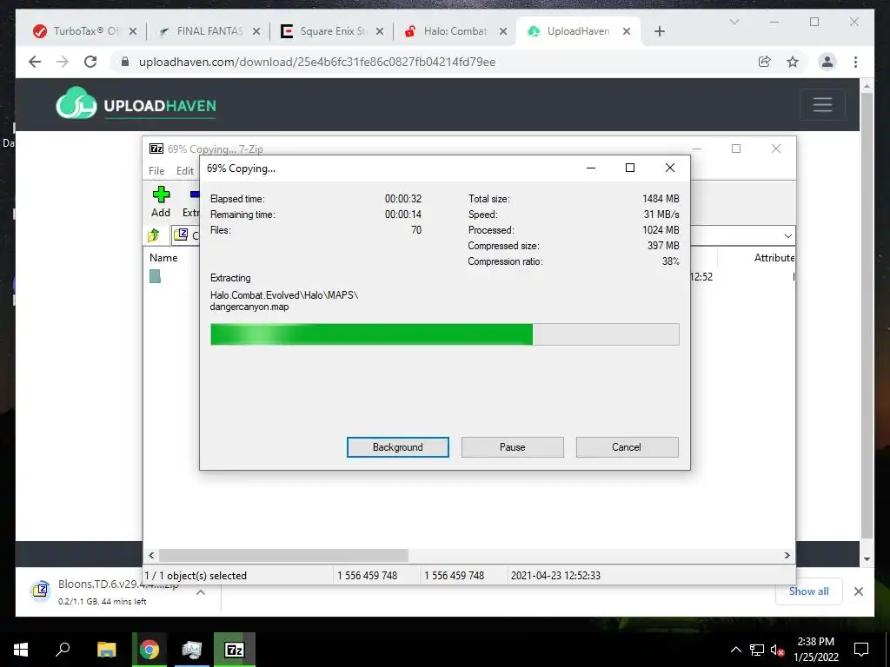Cancel the 7-Zip extraction
The image size is (890, 667).
627,447
